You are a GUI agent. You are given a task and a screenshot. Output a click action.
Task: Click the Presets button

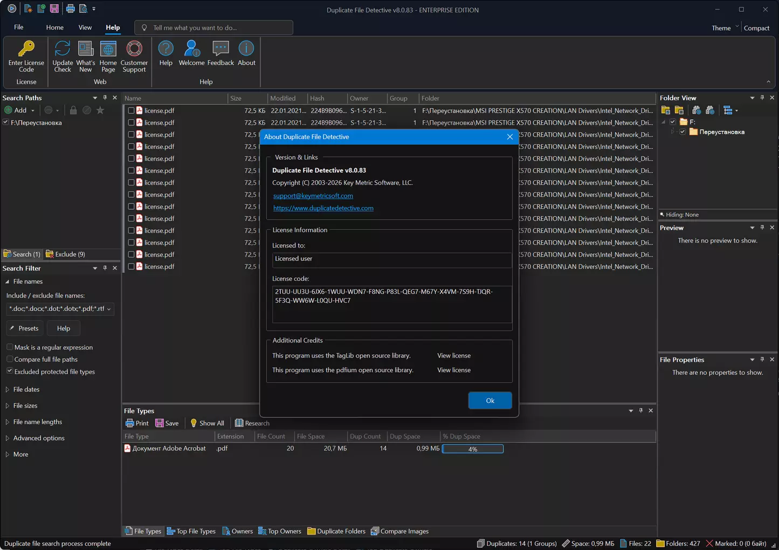24,328
